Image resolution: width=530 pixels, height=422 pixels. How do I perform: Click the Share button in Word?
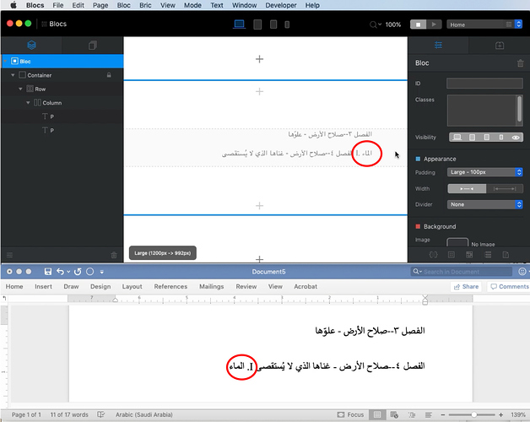465,287
